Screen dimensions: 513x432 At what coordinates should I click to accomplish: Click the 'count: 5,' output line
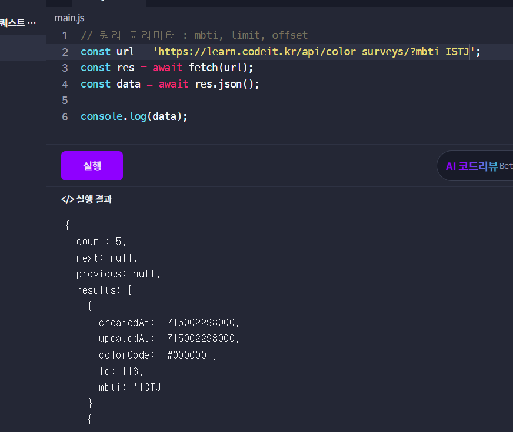101,242
